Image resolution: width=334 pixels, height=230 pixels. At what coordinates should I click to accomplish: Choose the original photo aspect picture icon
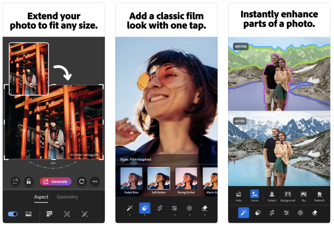point(29,214)
